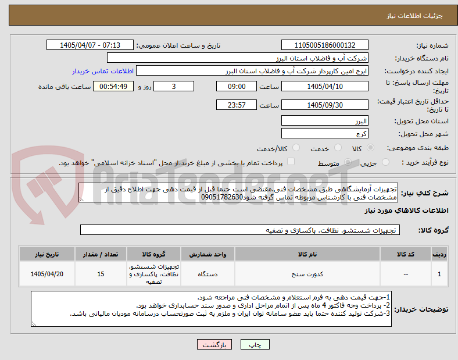Screen dimensions: 458x360
Task: Click the announcement date field 1405/04/07 - 07:13
Action: pyautogui.click(x=90, y=45)
